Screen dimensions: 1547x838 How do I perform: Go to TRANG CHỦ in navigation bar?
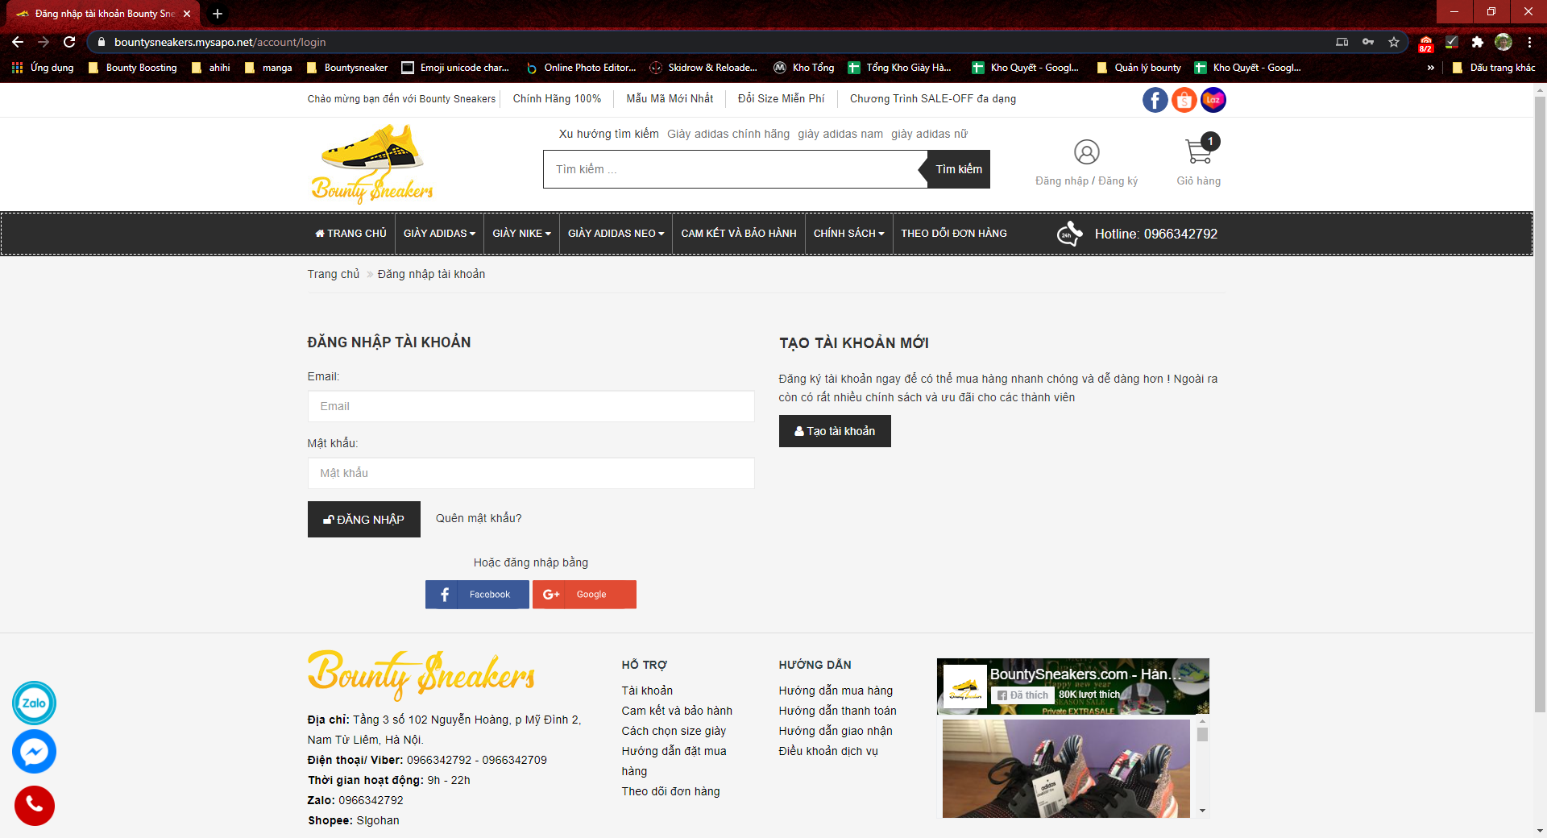click(x=350, y=234)
